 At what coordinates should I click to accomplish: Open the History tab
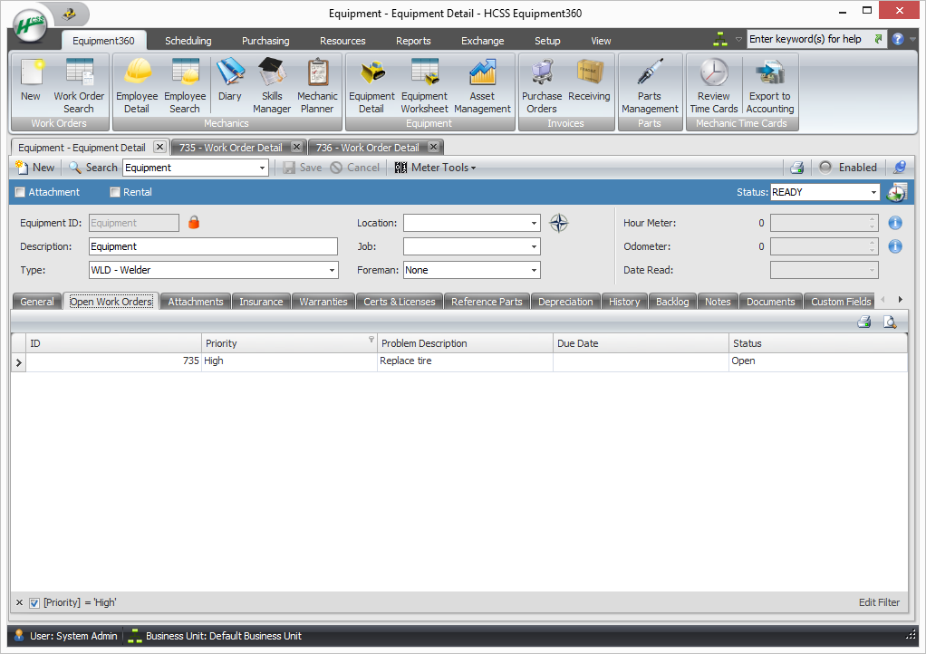(624, 302)
